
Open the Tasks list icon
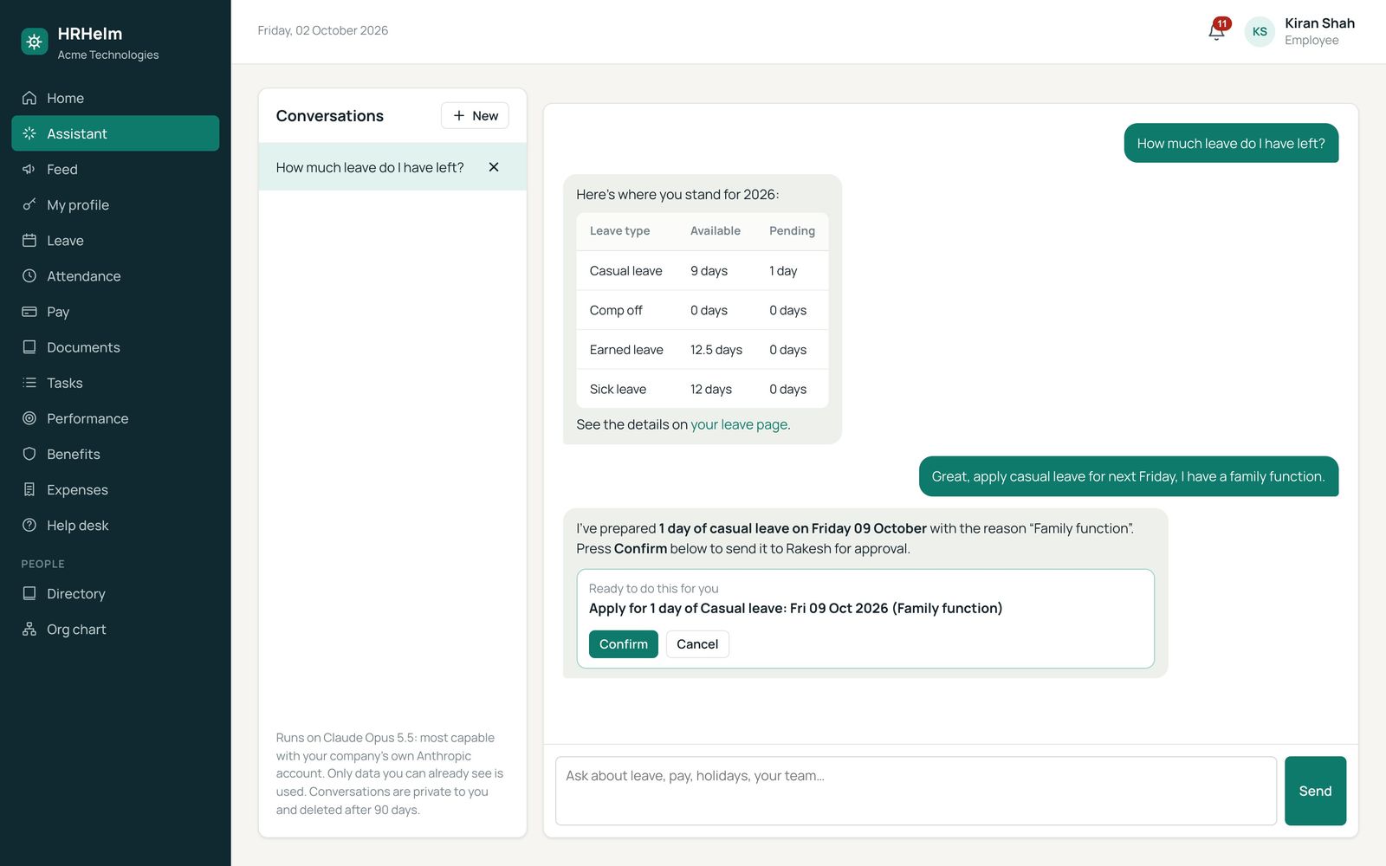29,382
